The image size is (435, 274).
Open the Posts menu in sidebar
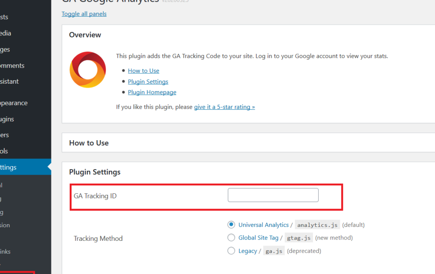[x=25, y=17]
